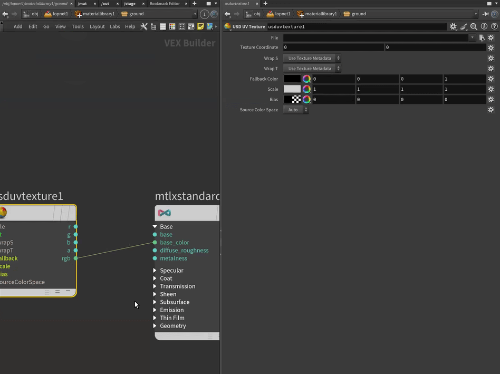This screenshot has height=374, width=500.
Task: Open the parameter gear menu in header
Action: point(453,26)
